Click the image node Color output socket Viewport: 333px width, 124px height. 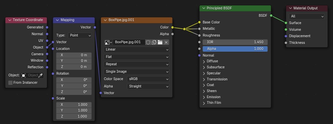(172, 27)
